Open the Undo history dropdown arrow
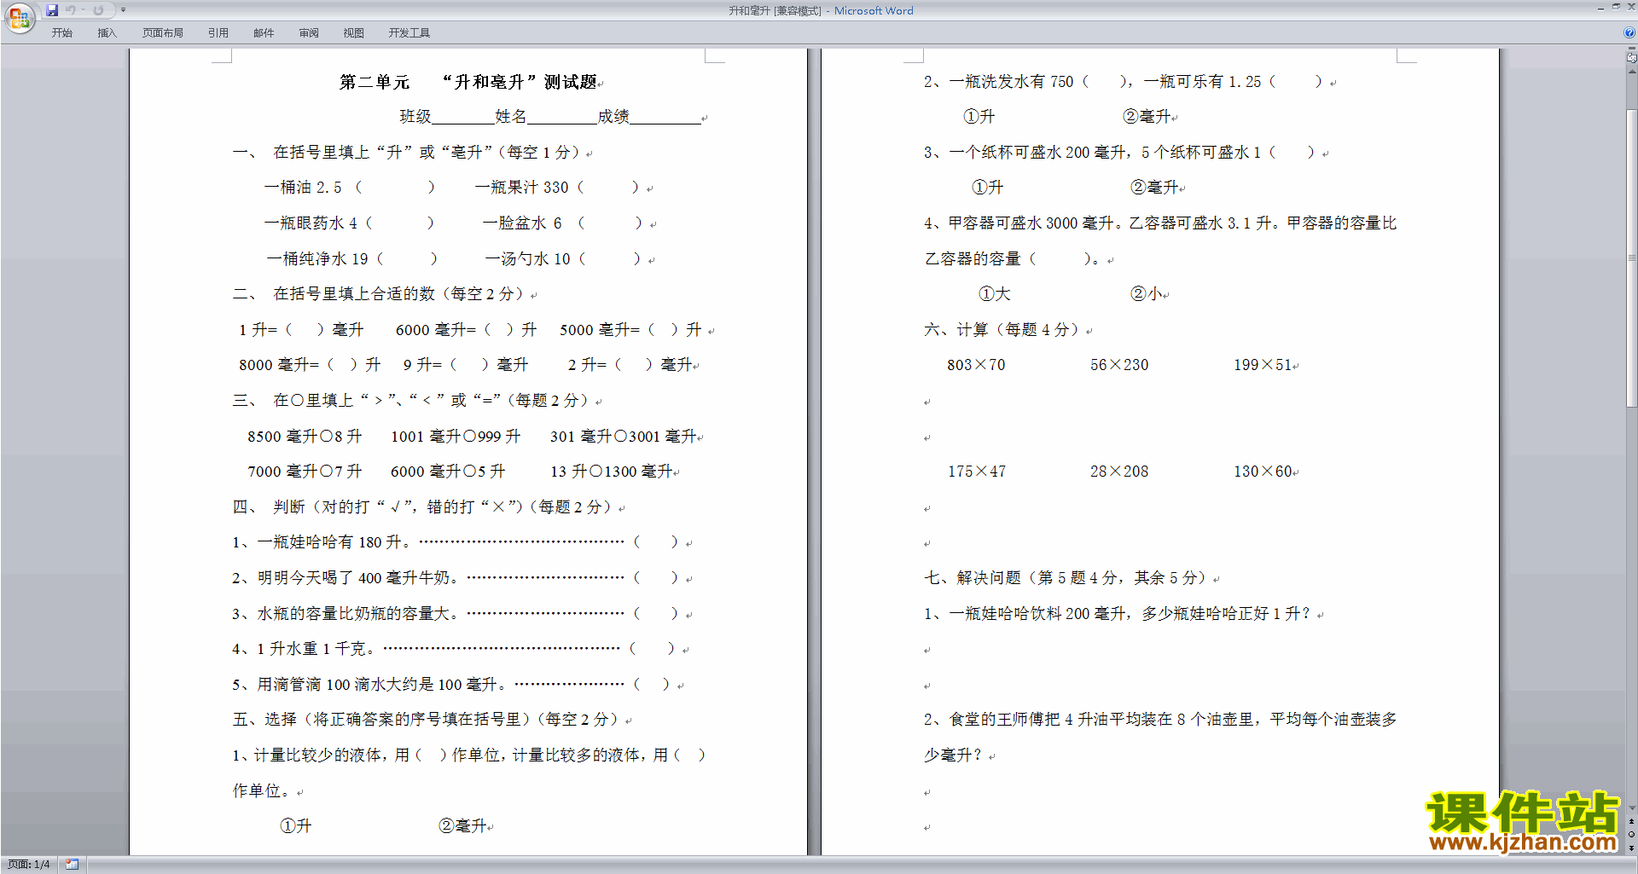The width and height of the screenshot is (1638, 874). (x=84, y=10)
